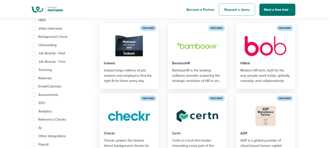Image resolution: width=329 pixels, height=148 pixels.
Task: Click the text "Certn is a tech-first leader"
Action: click(x=191, y=140)
